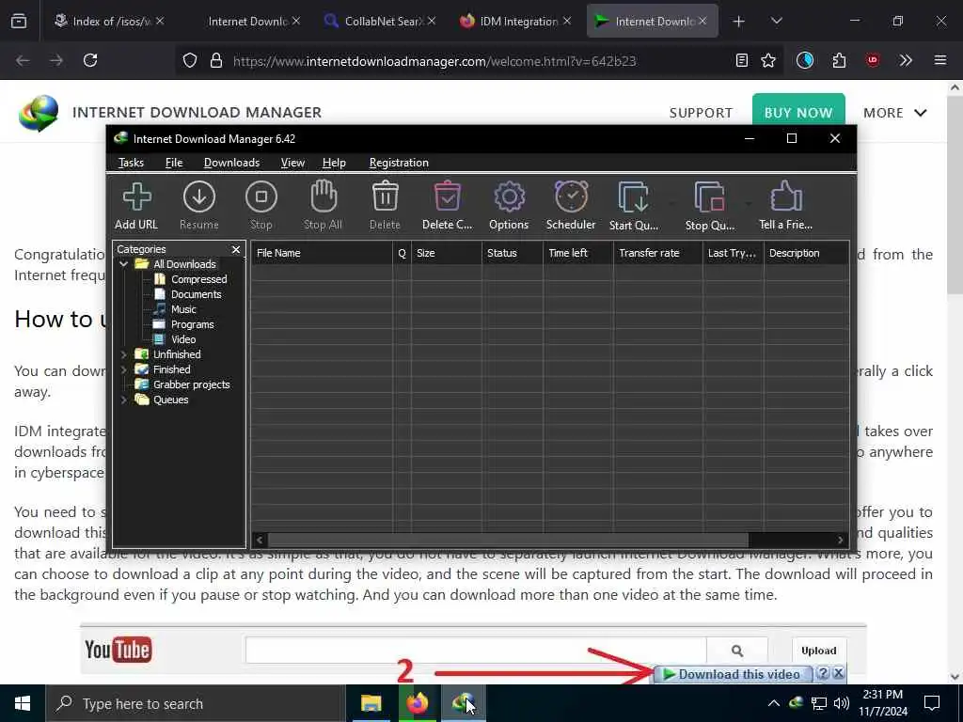Select the Grabber projects item
The image size is (963, 722).
pos(191,385)
